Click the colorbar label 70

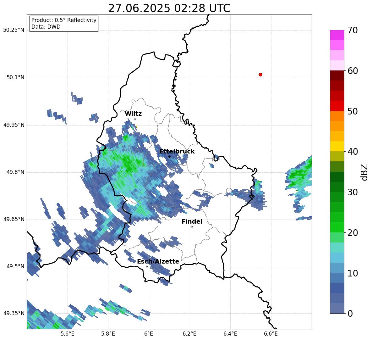[x=353, y=30]
